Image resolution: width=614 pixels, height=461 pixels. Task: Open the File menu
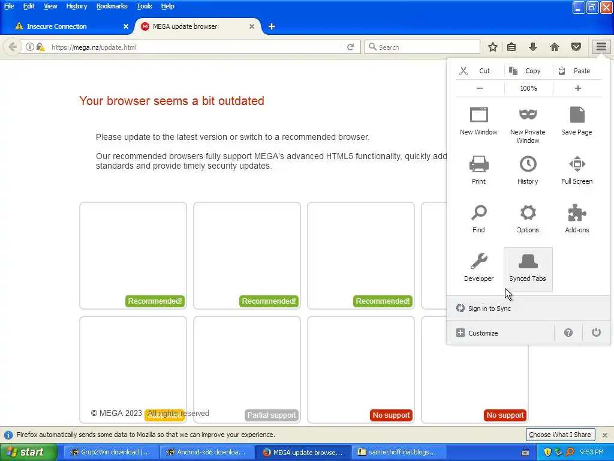pyautogui.click(x=9, y=6)
